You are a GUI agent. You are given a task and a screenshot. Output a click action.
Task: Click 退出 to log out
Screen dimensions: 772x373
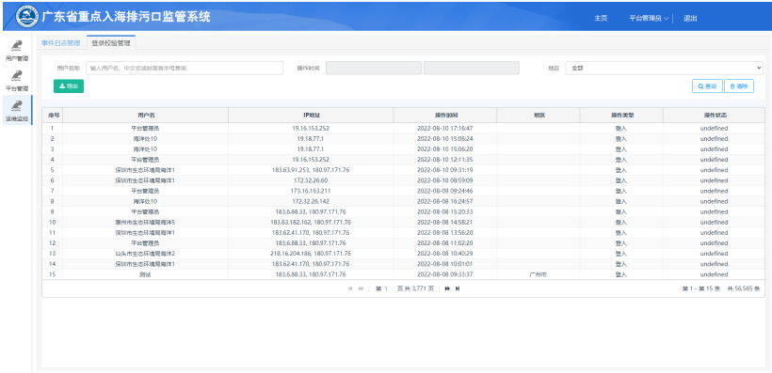click(690, 18)
